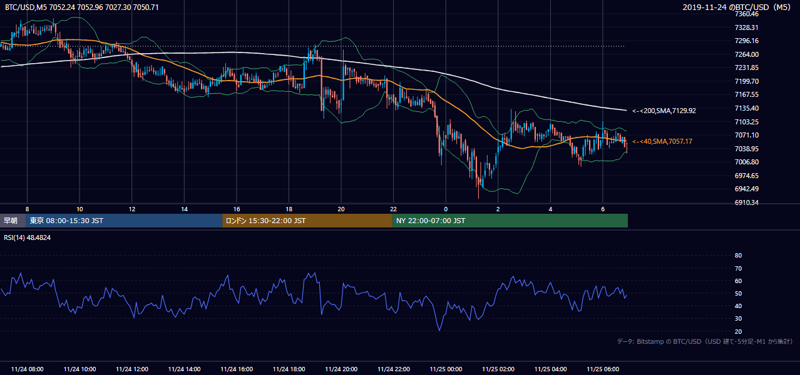Click the BTC/USD,M5 OHLC header text
The height and width of the screenshot is (375, 800).
(x=82, y=7)
